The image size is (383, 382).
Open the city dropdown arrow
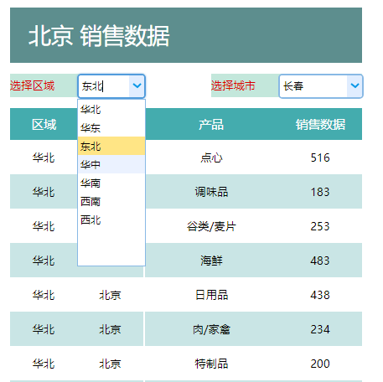tap(355, 85)
